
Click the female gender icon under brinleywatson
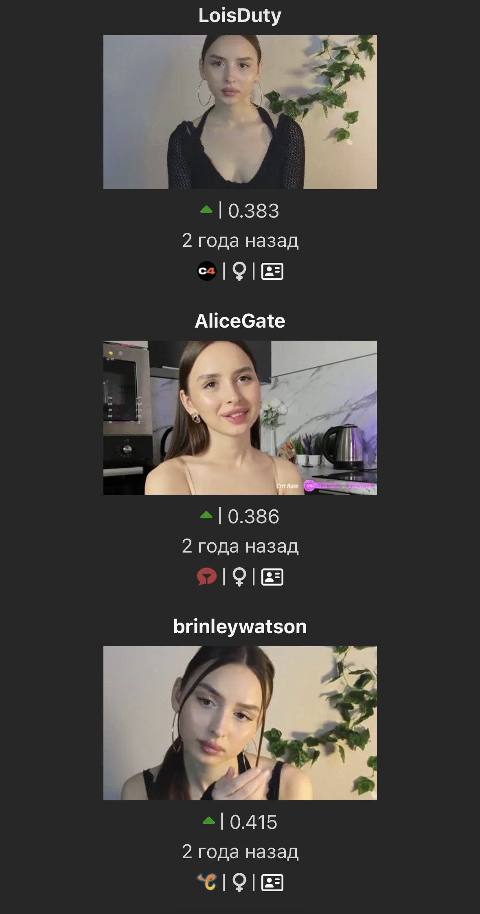(239, 882)
